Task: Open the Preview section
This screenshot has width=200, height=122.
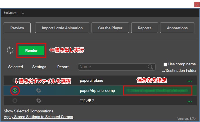Action: [x=17, y=28]
